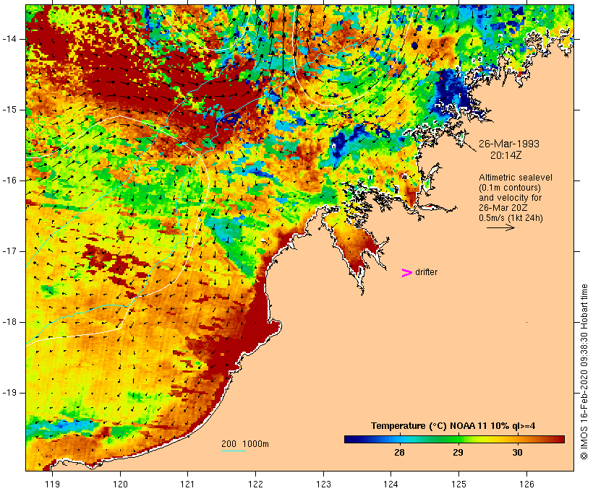Click the "Temperature (°C) NOAA 11 10% ql>=4" title
Screen dimensions: 593x491
tap(453, 426)
